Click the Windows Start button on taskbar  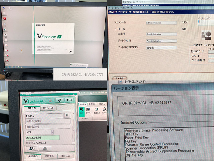(x=7, y=67)
